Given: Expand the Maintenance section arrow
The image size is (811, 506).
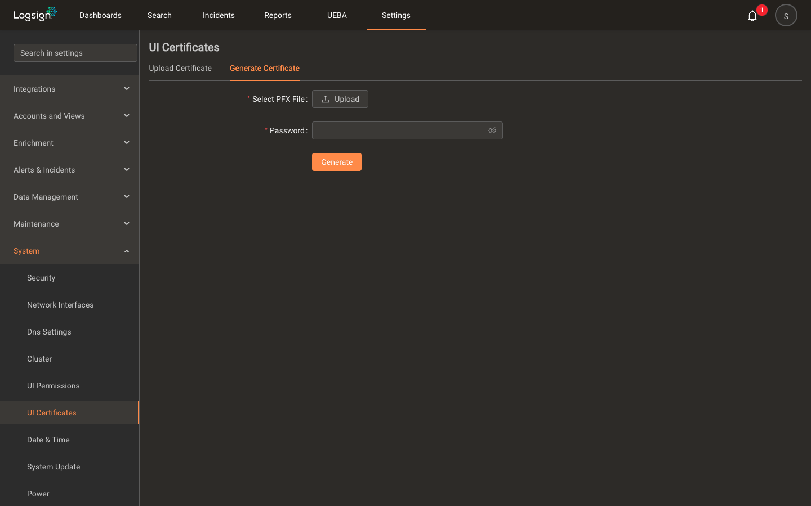Looking at the screenshot, I should pos(127,224).
